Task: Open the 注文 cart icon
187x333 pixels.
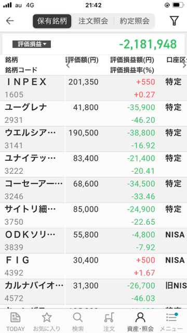Action: coord(109,318)
